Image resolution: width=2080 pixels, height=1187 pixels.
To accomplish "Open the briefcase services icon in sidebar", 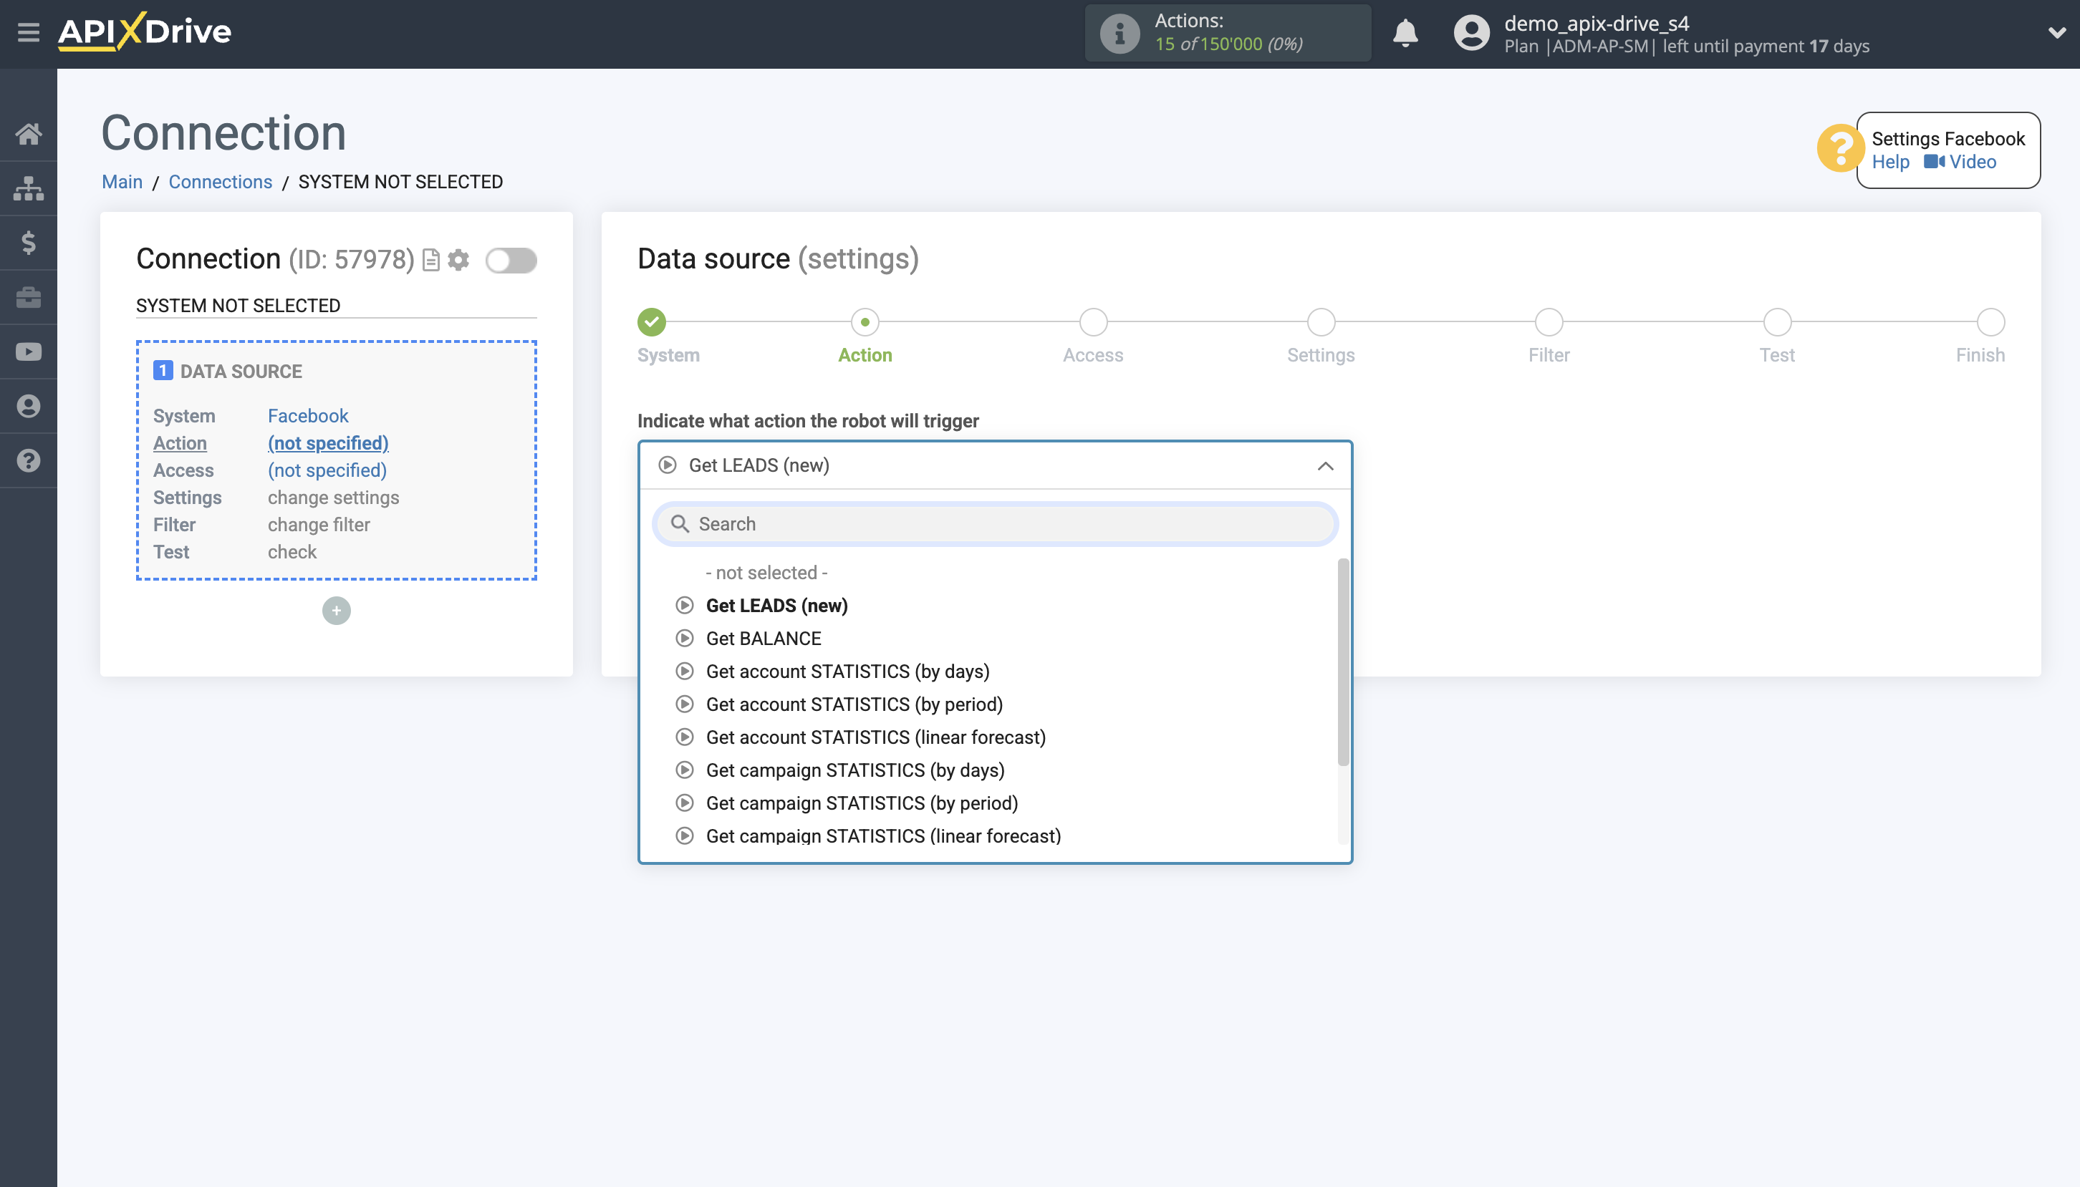I will (29, 296).
